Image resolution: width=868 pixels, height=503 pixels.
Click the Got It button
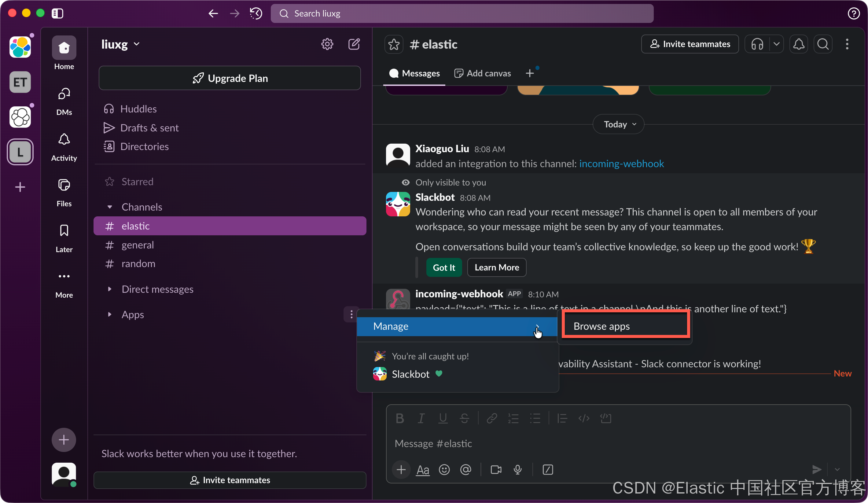coord(444,267)
